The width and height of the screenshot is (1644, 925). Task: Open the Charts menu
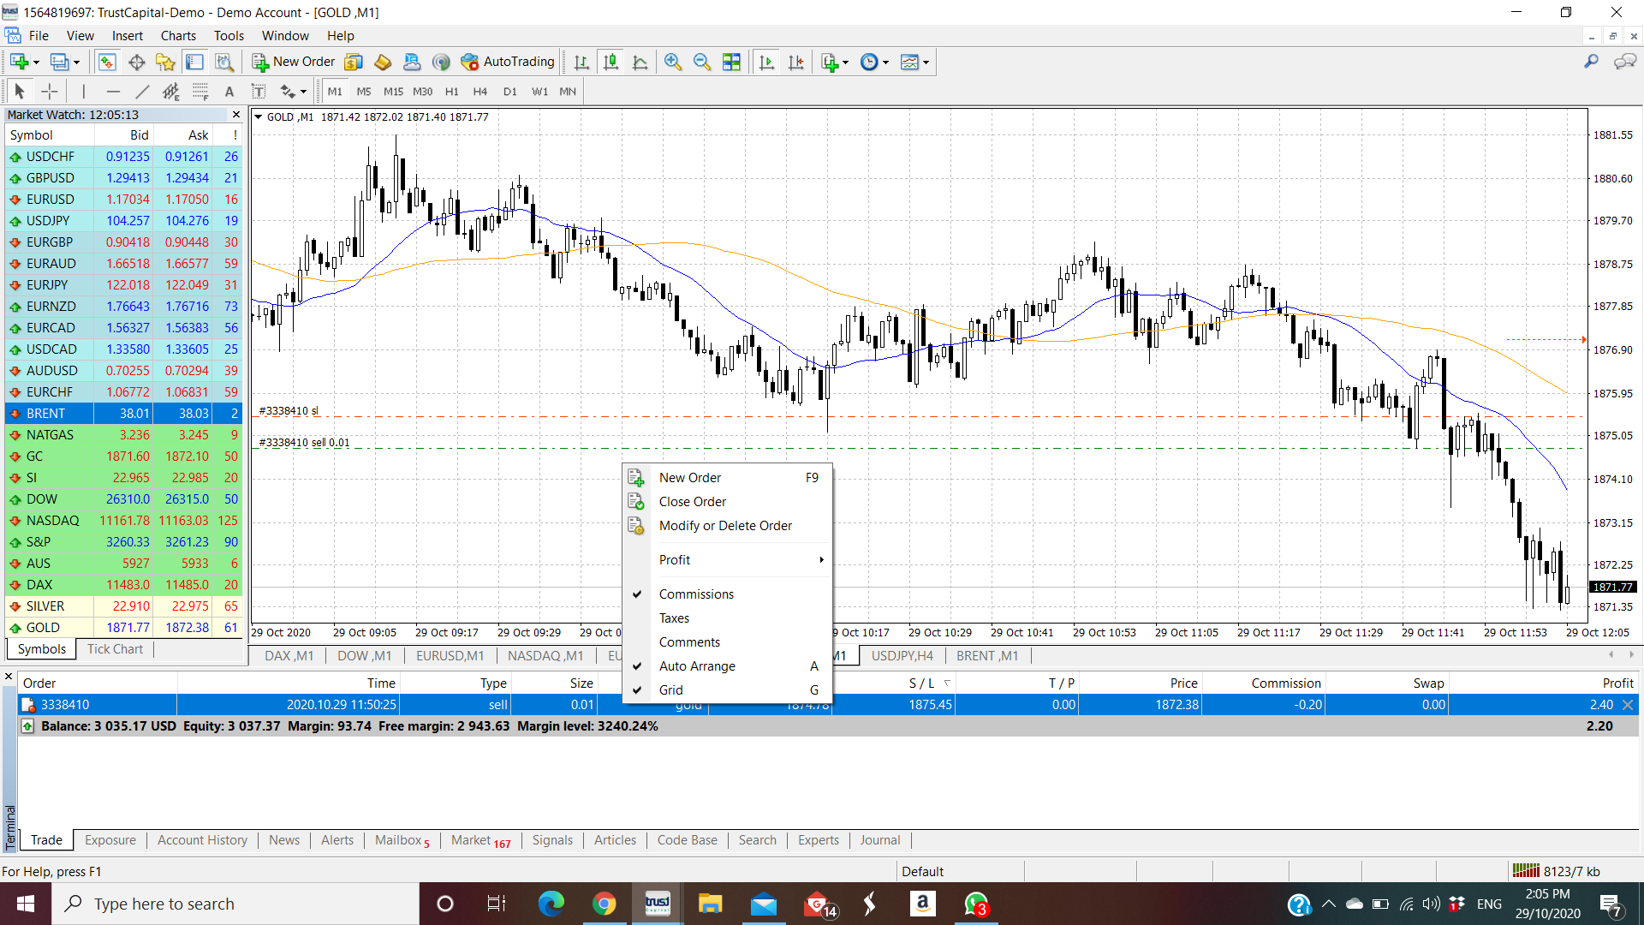178,35
